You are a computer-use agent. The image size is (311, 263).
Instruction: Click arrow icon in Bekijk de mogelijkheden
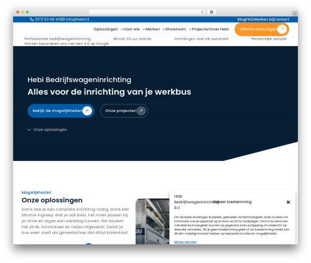(x=87, y=111)
